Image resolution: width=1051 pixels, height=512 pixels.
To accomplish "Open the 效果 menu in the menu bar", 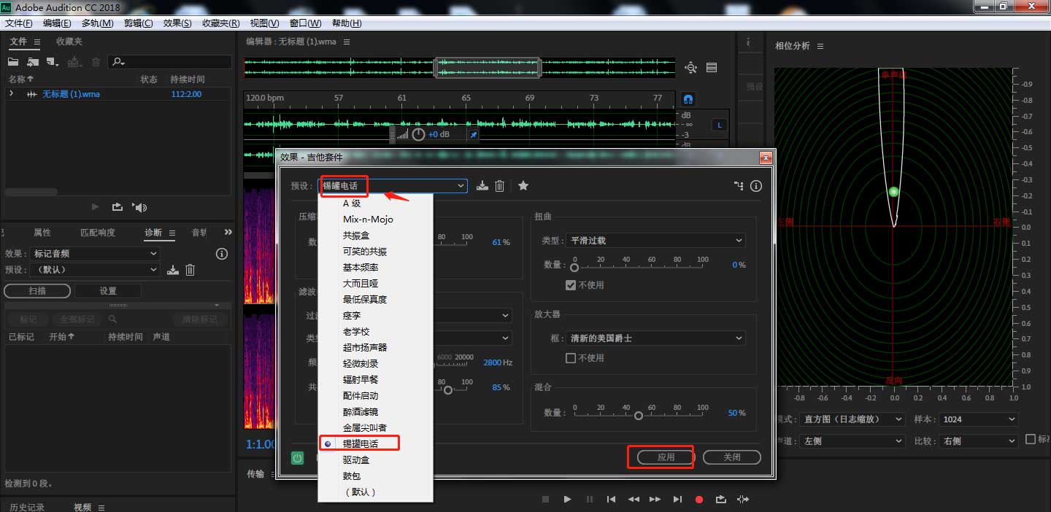I will pos(176,23).
